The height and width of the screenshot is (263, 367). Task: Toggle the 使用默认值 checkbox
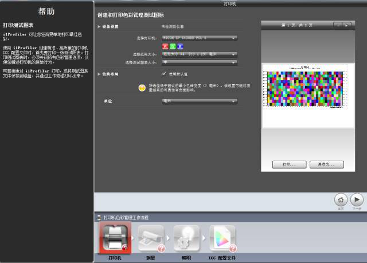pos(165,74)
